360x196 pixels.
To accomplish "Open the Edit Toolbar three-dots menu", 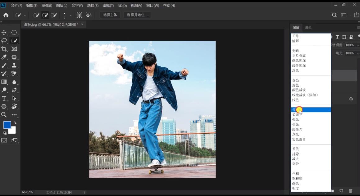I will pyautogui.click(x=14, y=115).
